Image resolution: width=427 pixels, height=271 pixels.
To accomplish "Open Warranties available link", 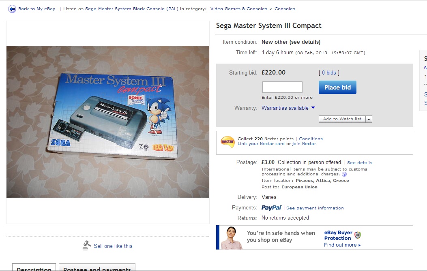I will coord(285,108).
